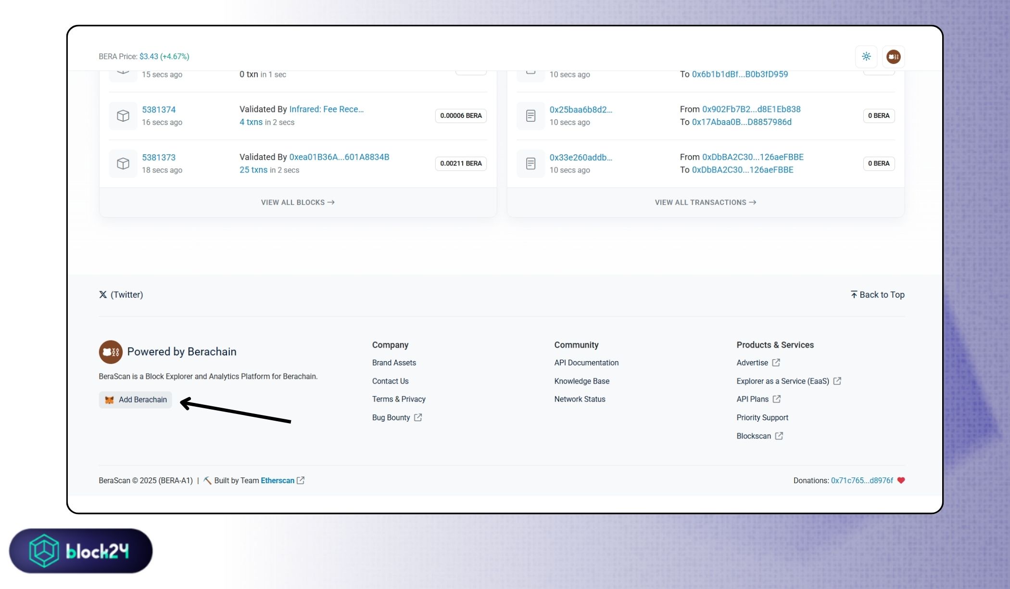Click external link icon beside API Plans
This screenshot has height=589, width=1010.
click(777, 399)
